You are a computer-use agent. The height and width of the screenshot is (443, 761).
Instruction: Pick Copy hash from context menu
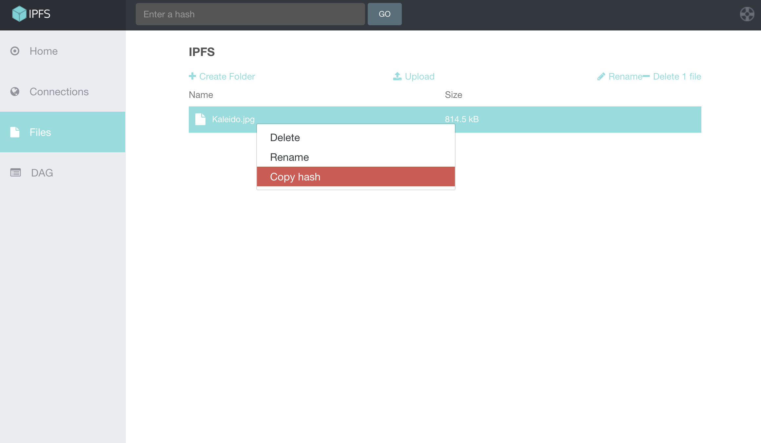[295, 177]
